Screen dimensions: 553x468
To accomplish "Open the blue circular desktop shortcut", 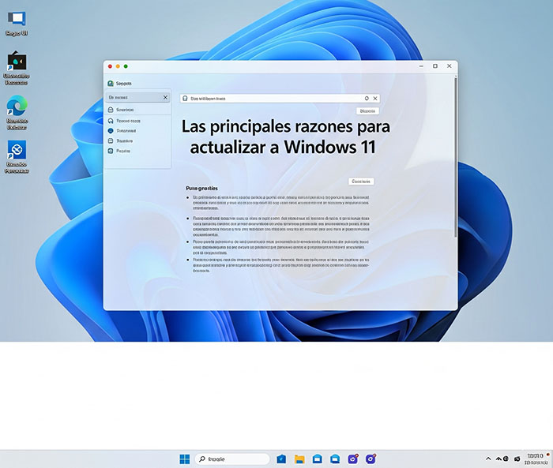I will point(17,157).
